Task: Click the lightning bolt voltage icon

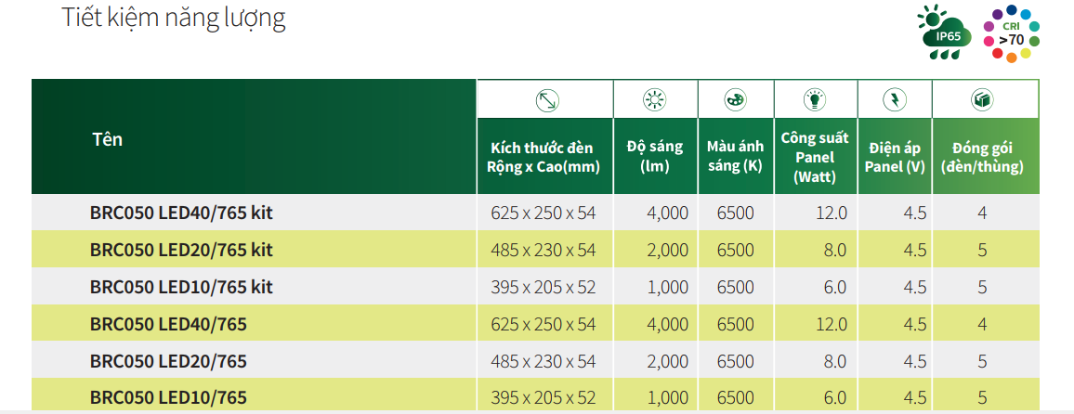Action: pyautogui.click(x=894, y=100)
